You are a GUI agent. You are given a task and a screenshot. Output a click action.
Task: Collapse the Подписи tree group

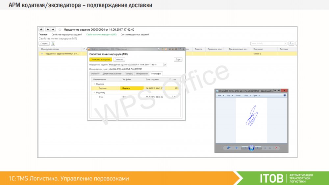click(x=94, y=84)
